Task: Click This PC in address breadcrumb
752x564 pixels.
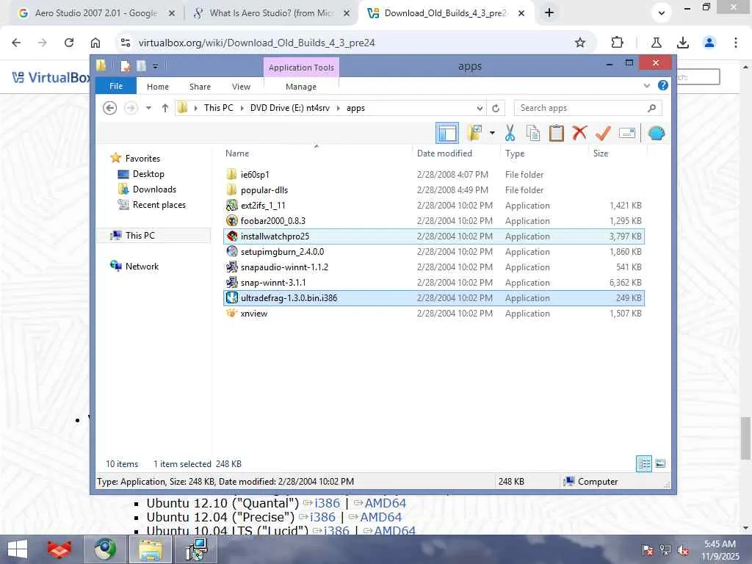Action: click(219, 108)
